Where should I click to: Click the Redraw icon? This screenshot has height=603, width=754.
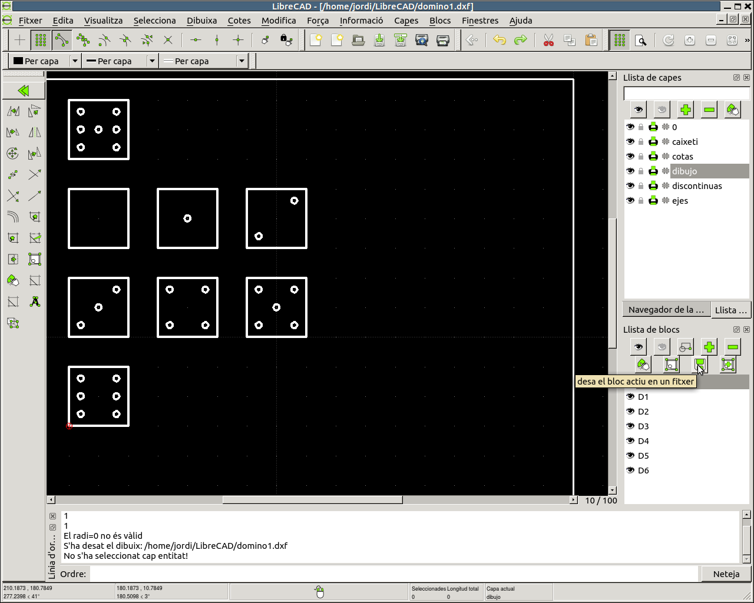click(669, 40)
